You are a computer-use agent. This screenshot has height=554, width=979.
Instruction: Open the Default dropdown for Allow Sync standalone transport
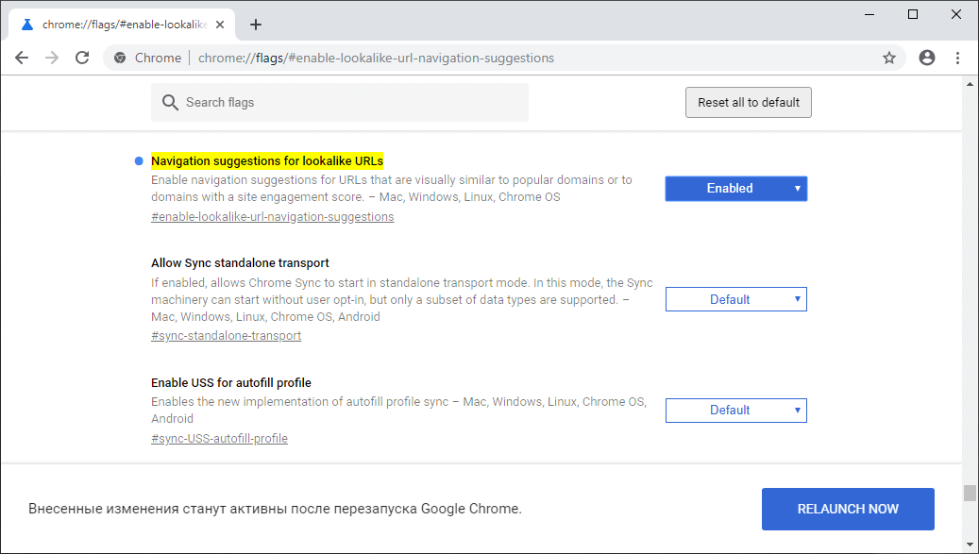pyautogui.click(x=735, y=298)
